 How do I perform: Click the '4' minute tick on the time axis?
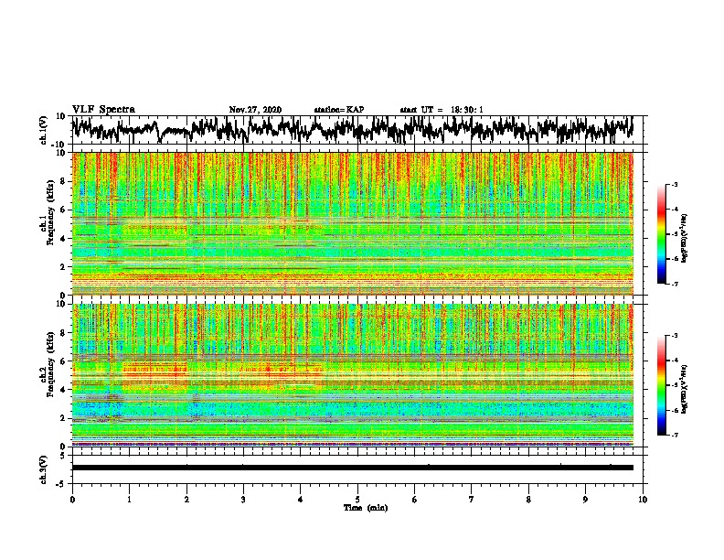click(301, 500)
